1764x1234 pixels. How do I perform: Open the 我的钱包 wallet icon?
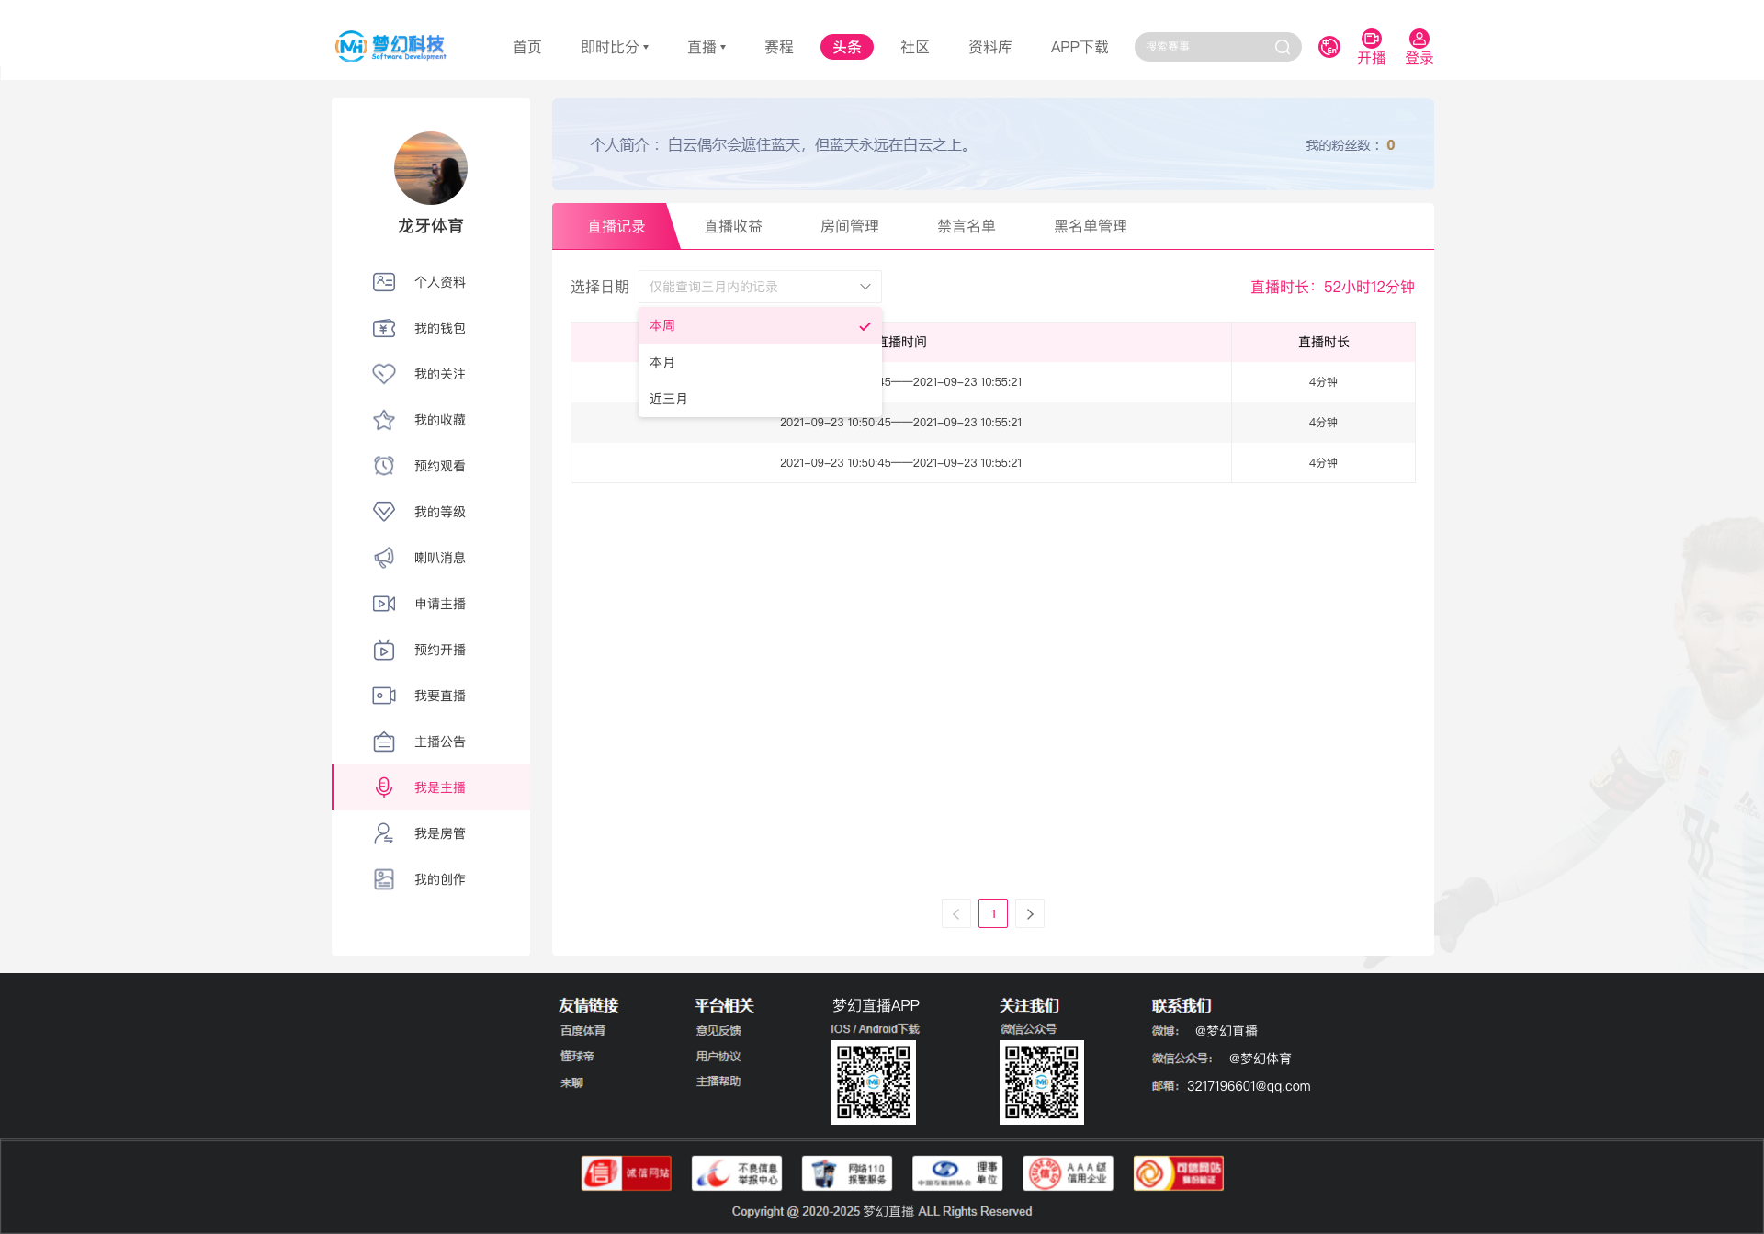tap(384, 328)
